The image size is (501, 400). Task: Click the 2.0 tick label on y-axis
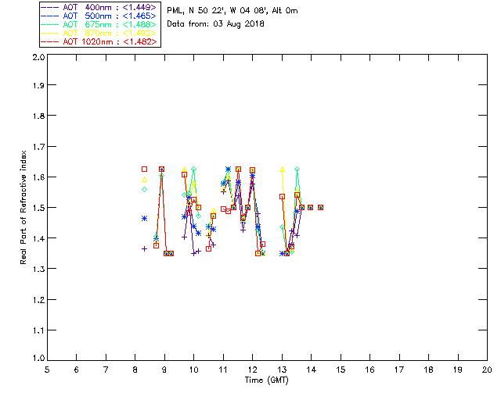pyautogui.click(x=37, y=58)
